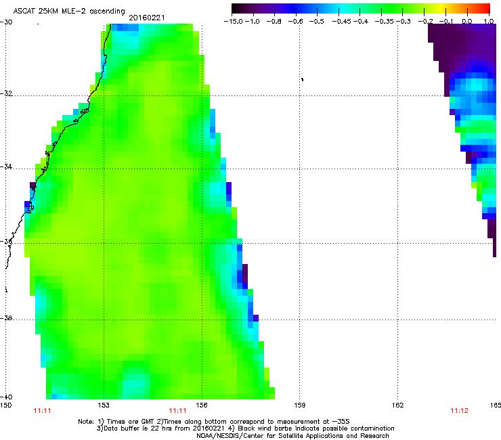The width and height of the screenshot is (501, 440).
Task: Click the 159 longitude axis label
Action: pyautogui.click(x=300, y=405)
